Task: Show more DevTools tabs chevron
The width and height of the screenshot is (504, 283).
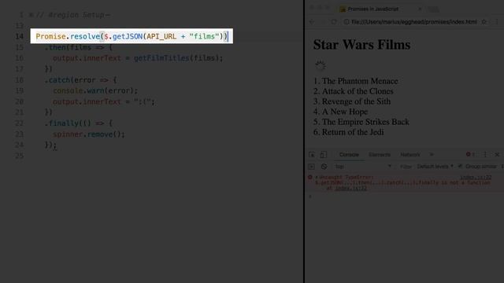Action: click(432, 155)
